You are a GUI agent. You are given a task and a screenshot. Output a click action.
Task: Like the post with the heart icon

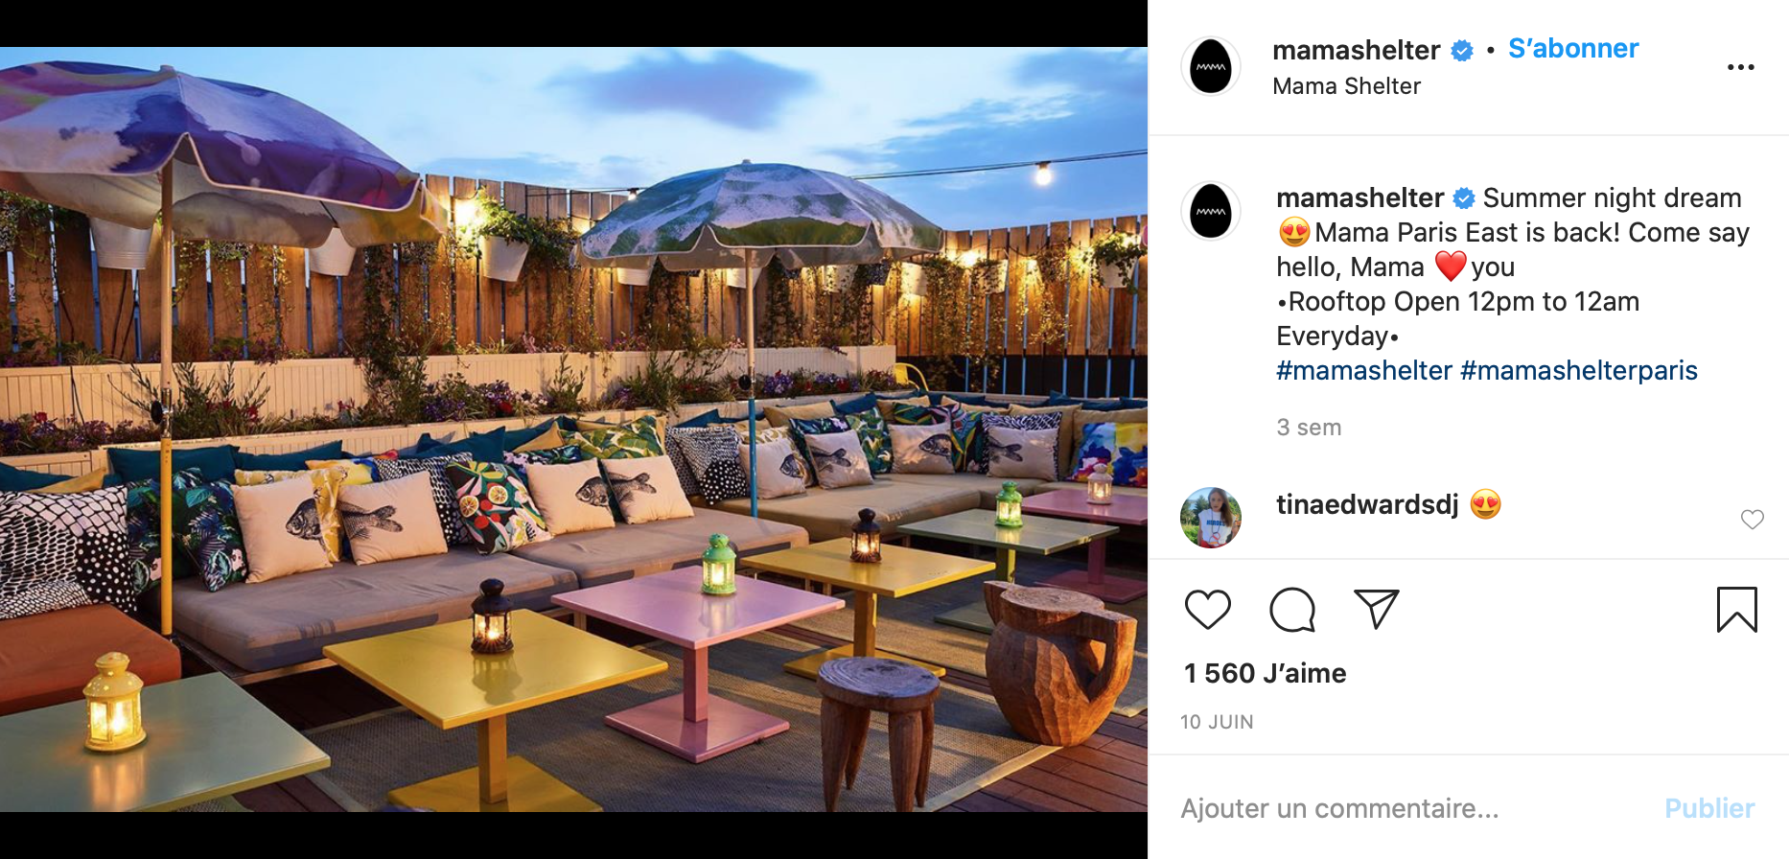coord(1207,610)
